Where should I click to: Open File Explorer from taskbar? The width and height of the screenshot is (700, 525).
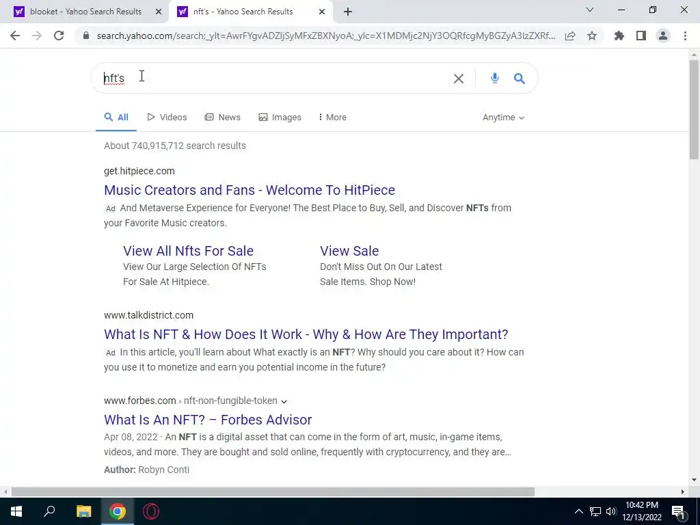[83, 511]
